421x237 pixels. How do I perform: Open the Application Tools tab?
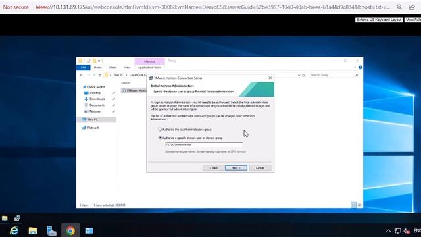tap(149, 68)
